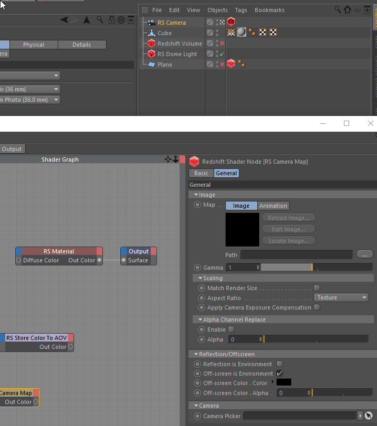Click the RS Dome Light object icon
377x426 pixels.
[x=151, y=54]
